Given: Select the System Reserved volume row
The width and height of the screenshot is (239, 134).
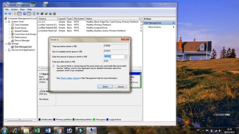Looking at the screenshot, I should (90, 31).
